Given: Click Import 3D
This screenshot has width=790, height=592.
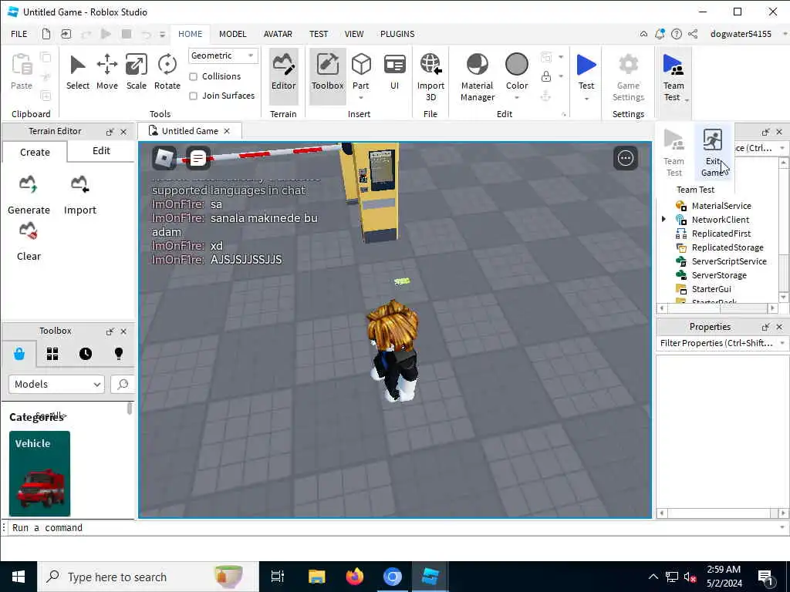Looking at the screenshot, I should click(430, 78).
